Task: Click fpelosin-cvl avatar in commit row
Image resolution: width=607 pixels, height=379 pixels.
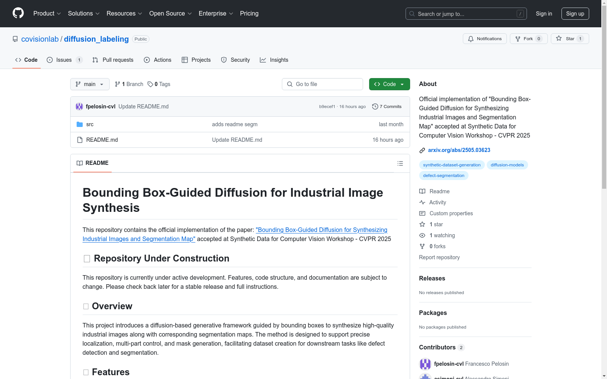Action: point(79,106)
